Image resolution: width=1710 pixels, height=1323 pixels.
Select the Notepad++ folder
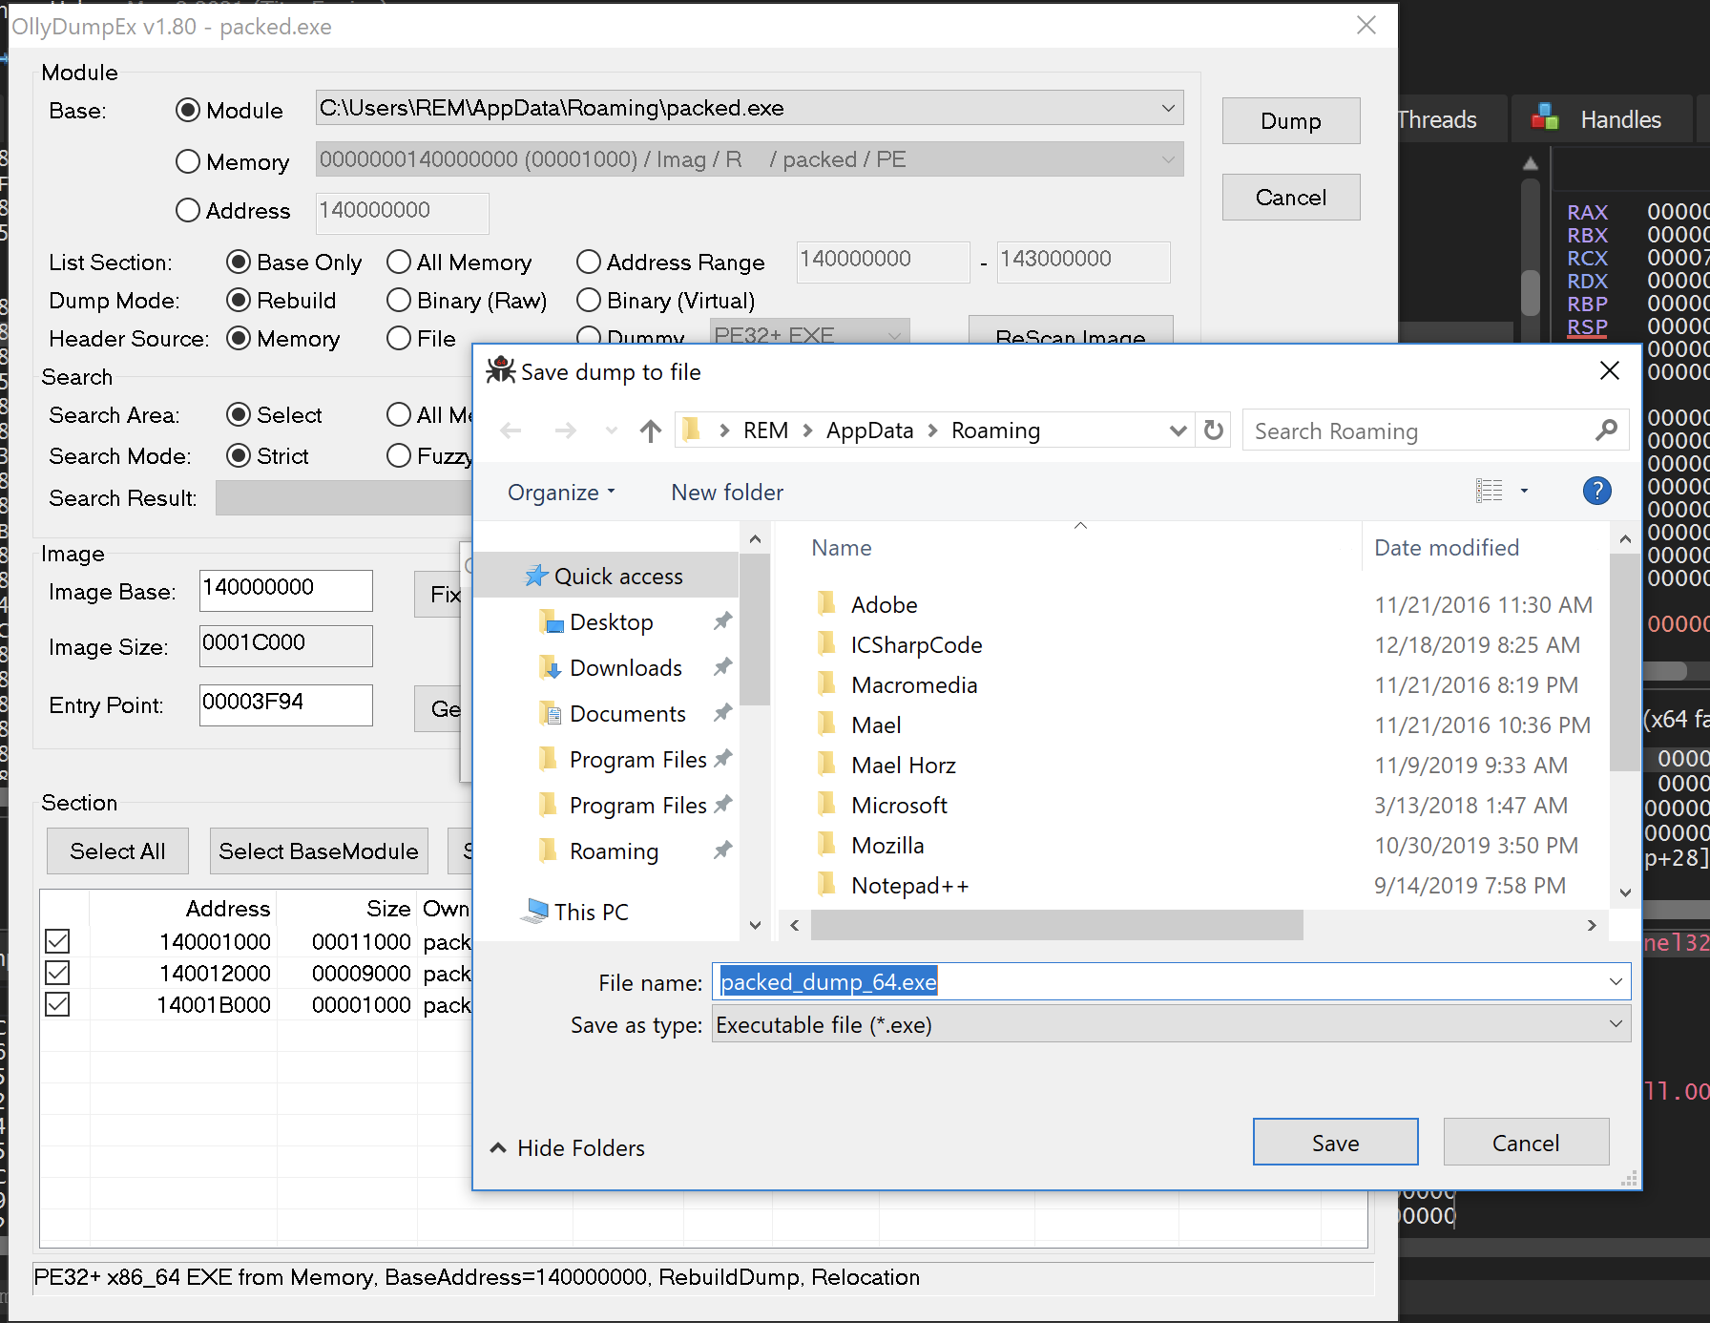click(x=909, y=885)
